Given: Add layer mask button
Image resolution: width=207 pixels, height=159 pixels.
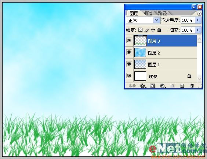Looking at the screenshot, I should [152, 86].
